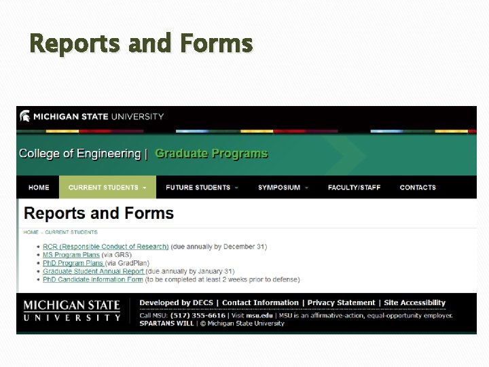This screenshot has width=489, height=367.
Task: Open the SYMPOSIUM menu item
Action: click(x=279, y=188)
